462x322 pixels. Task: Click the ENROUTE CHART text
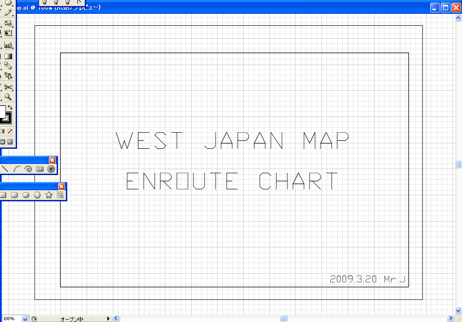232,181
